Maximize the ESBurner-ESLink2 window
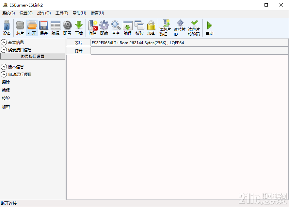 coord(266,5)
